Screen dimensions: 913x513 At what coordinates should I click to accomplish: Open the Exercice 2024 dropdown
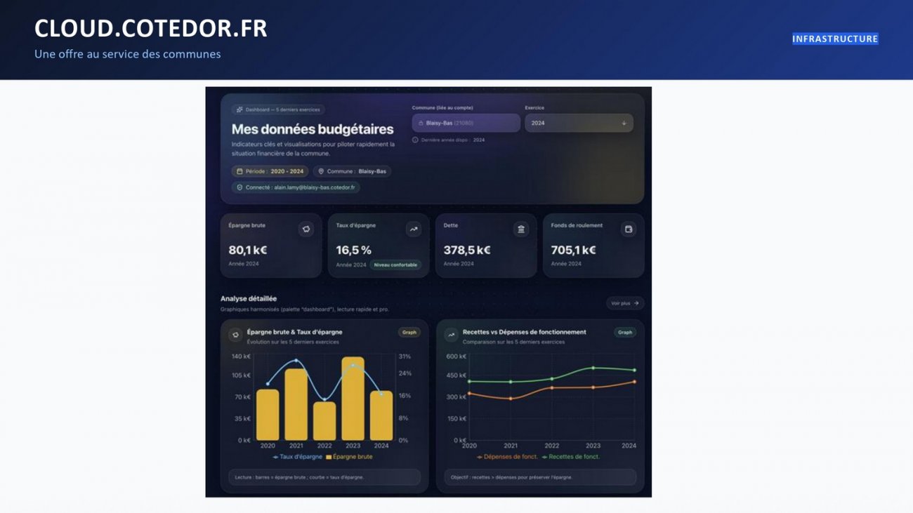point(578,124)
